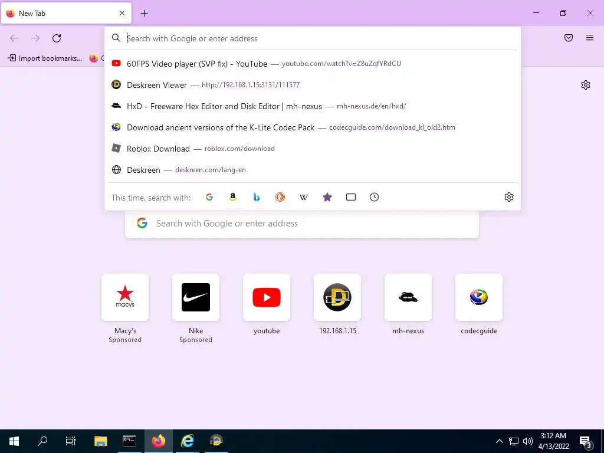
Task: Open a new tab with the plus button
Action: point(144,14)
